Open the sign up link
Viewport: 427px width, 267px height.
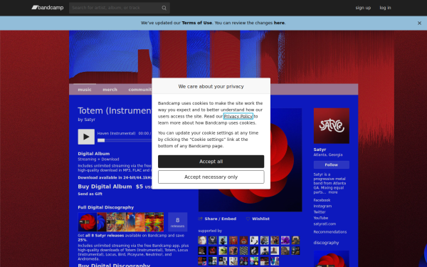pyautogui.click(x=363, y=8)
